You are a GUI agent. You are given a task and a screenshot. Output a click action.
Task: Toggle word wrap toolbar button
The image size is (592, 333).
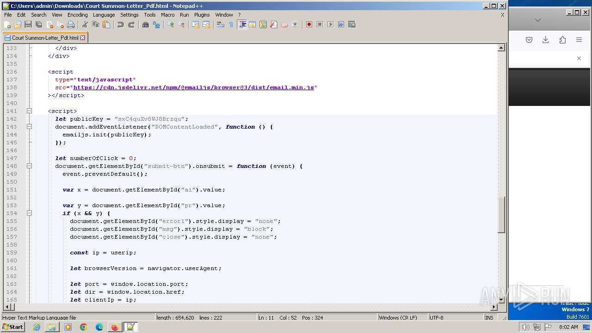[220, 25]
